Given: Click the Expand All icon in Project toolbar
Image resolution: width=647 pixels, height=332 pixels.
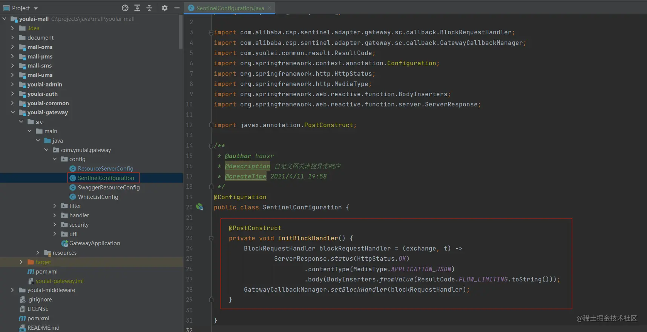Looking at the screenshot, I should [137, 8].
